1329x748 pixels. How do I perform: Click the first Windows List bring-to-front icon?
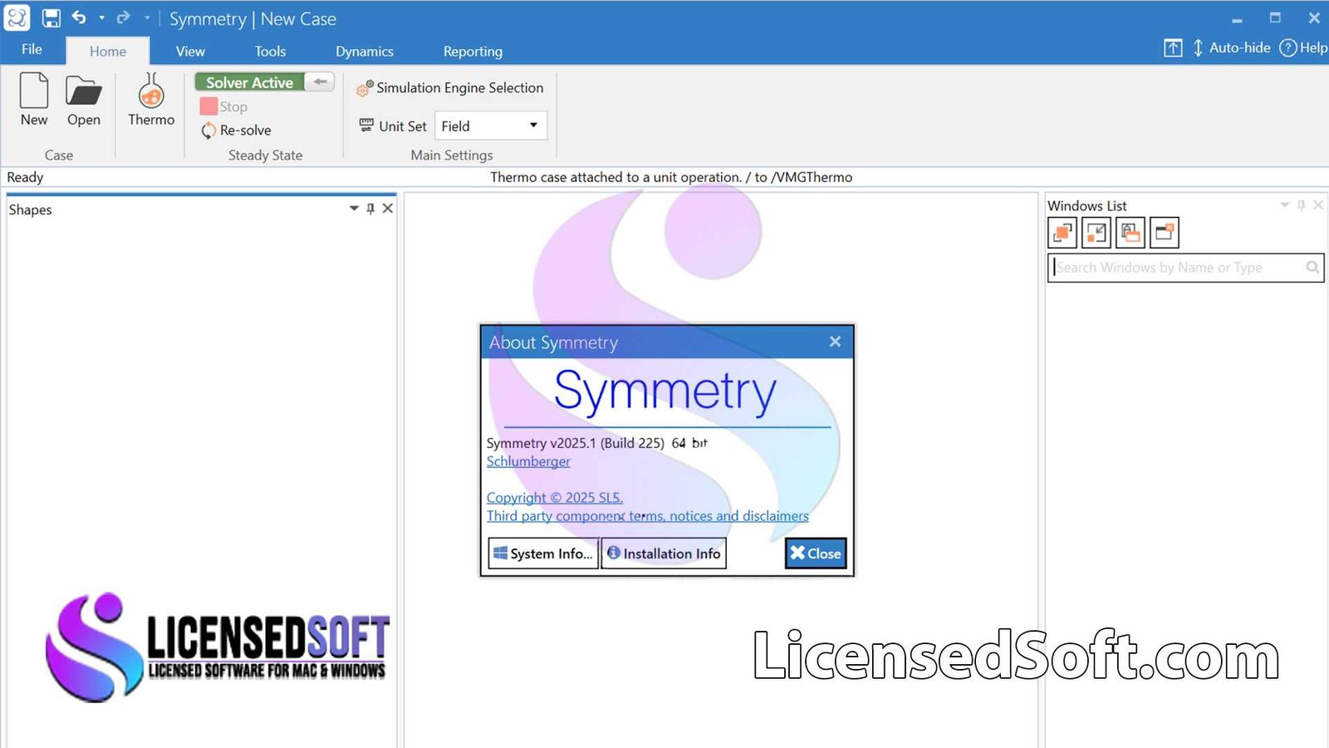click(1062, 233)
